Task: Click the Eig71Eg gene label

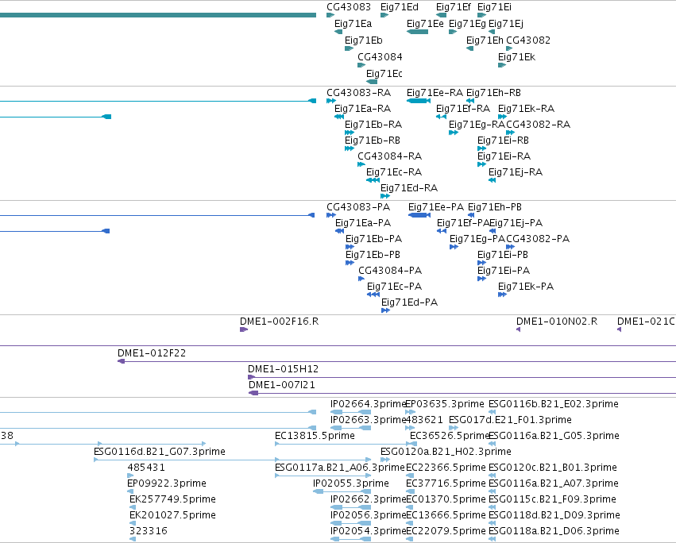Action: pos(467,24)
